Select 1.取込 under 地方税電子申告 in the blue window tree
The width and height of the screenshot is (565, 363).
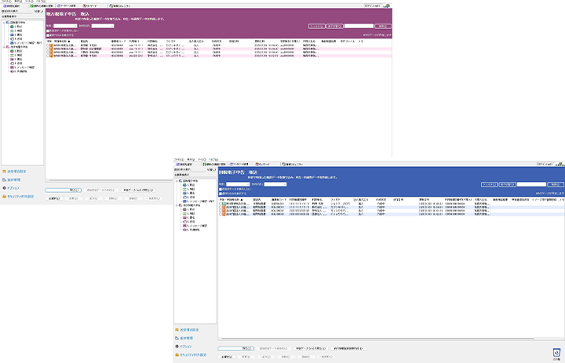pos(188,209)
